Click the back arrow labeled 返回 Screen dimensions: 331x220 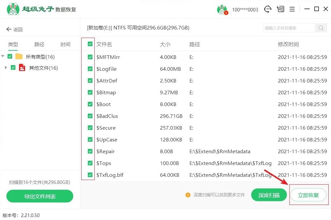point(14,29)
